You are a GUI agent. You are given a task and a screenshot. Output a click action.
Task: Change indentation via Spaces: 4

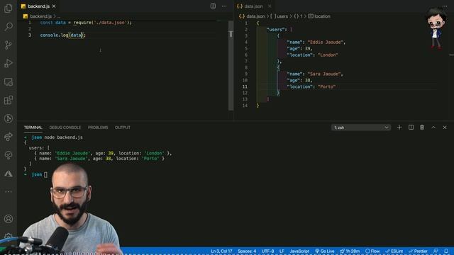click(247, 251)
